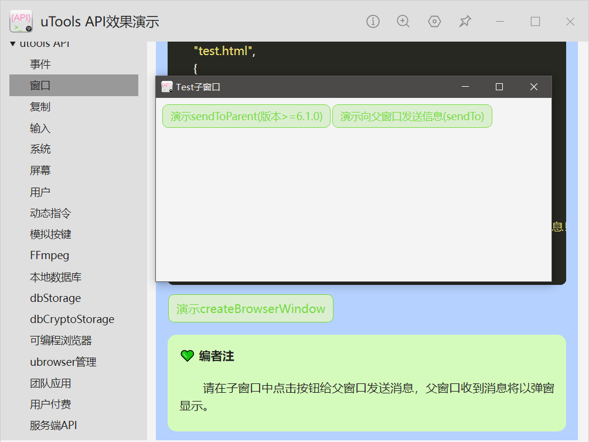This screenshot has width=589, height=442.
Task: Open FFmpeg sidebar entry
Action: click(74, 256)
